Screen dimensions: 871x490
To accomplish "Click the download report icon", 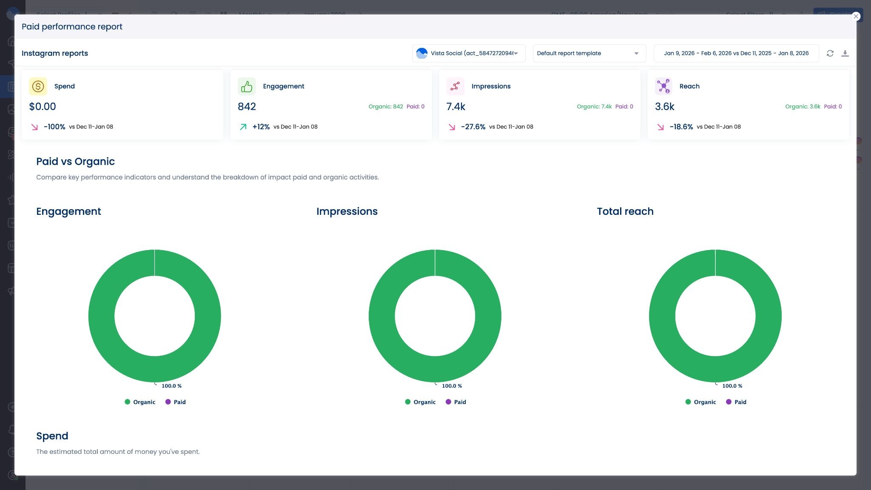I will pyautogui.click(x=845, y=53).
